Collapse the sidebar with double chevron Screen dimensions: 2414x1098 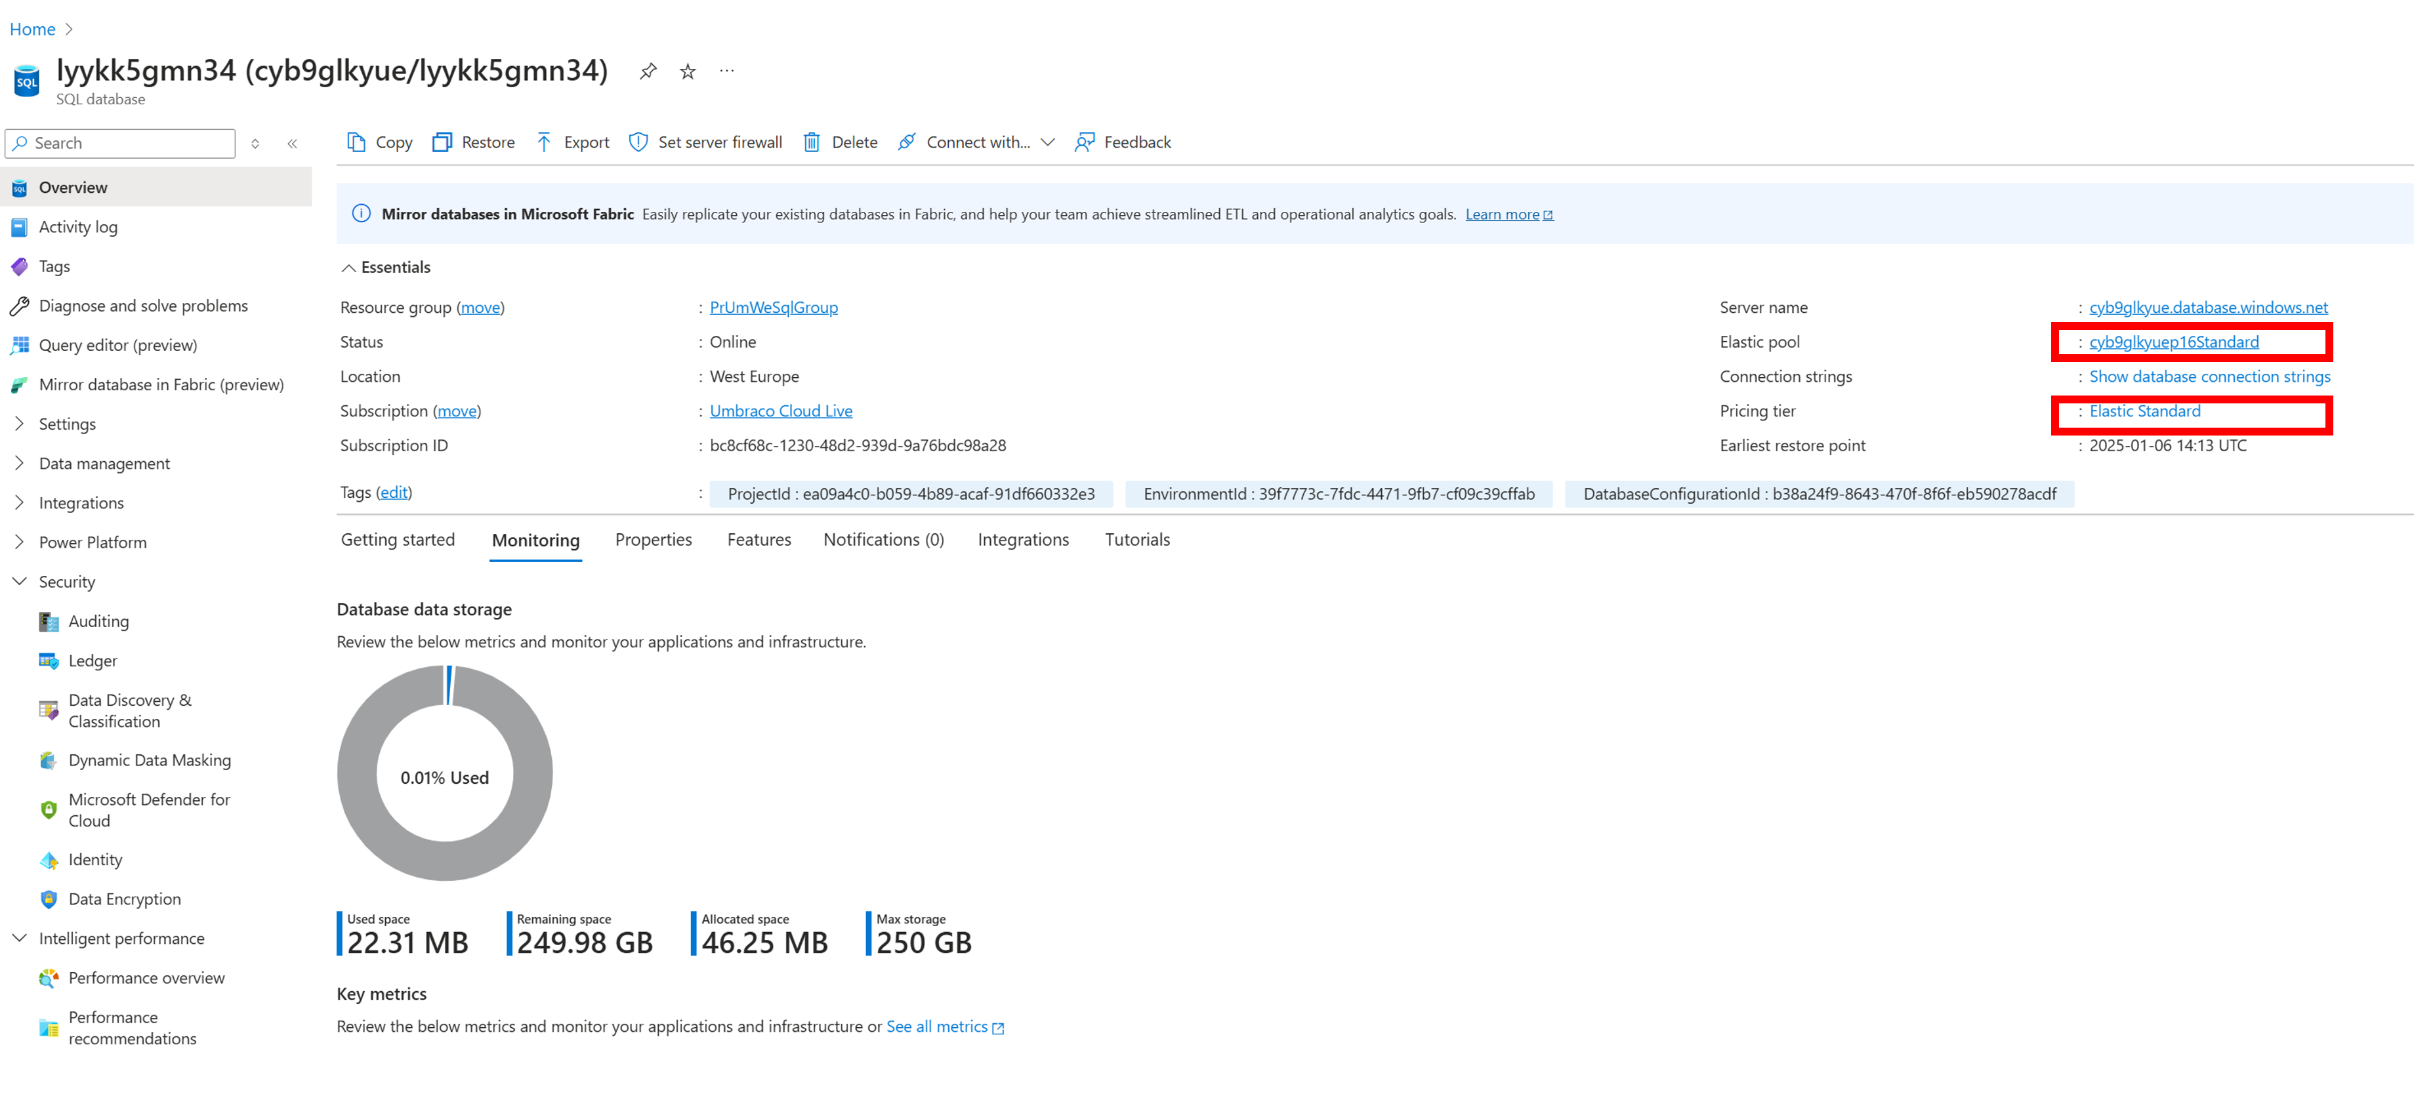[293, 144]
